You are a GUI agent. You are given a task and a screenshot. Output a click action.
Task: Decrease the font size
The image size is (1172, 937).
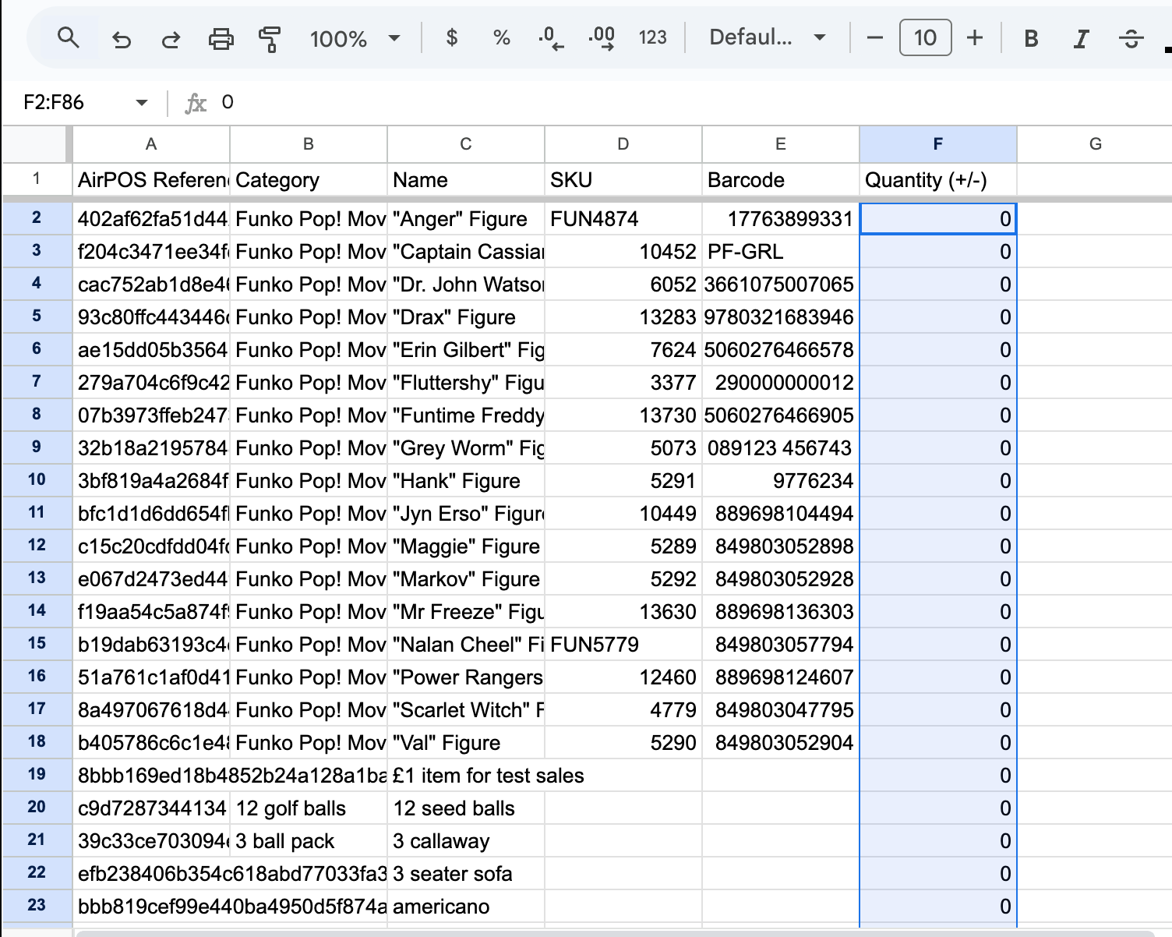point(875,37)
